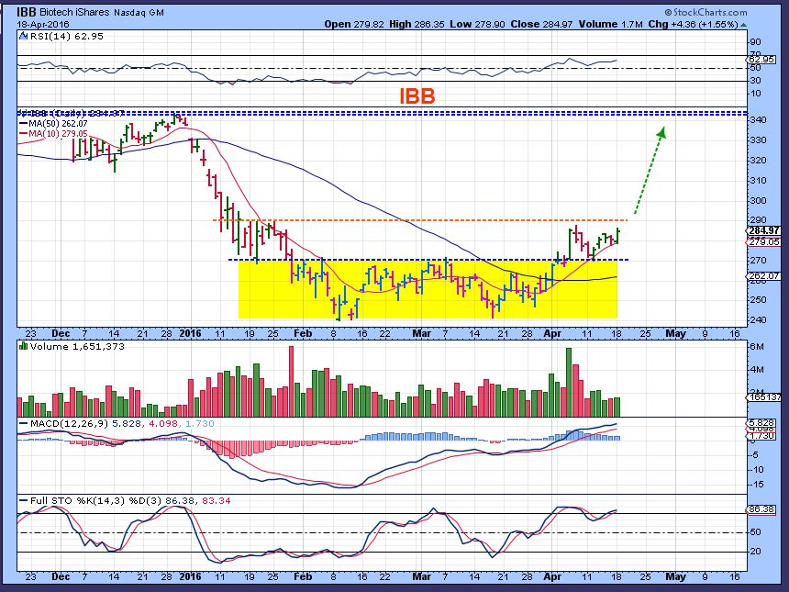The height and width of the screenshot is (592, 789).
Task: Click the 240 price axis label
Action: tap(758, 319)
